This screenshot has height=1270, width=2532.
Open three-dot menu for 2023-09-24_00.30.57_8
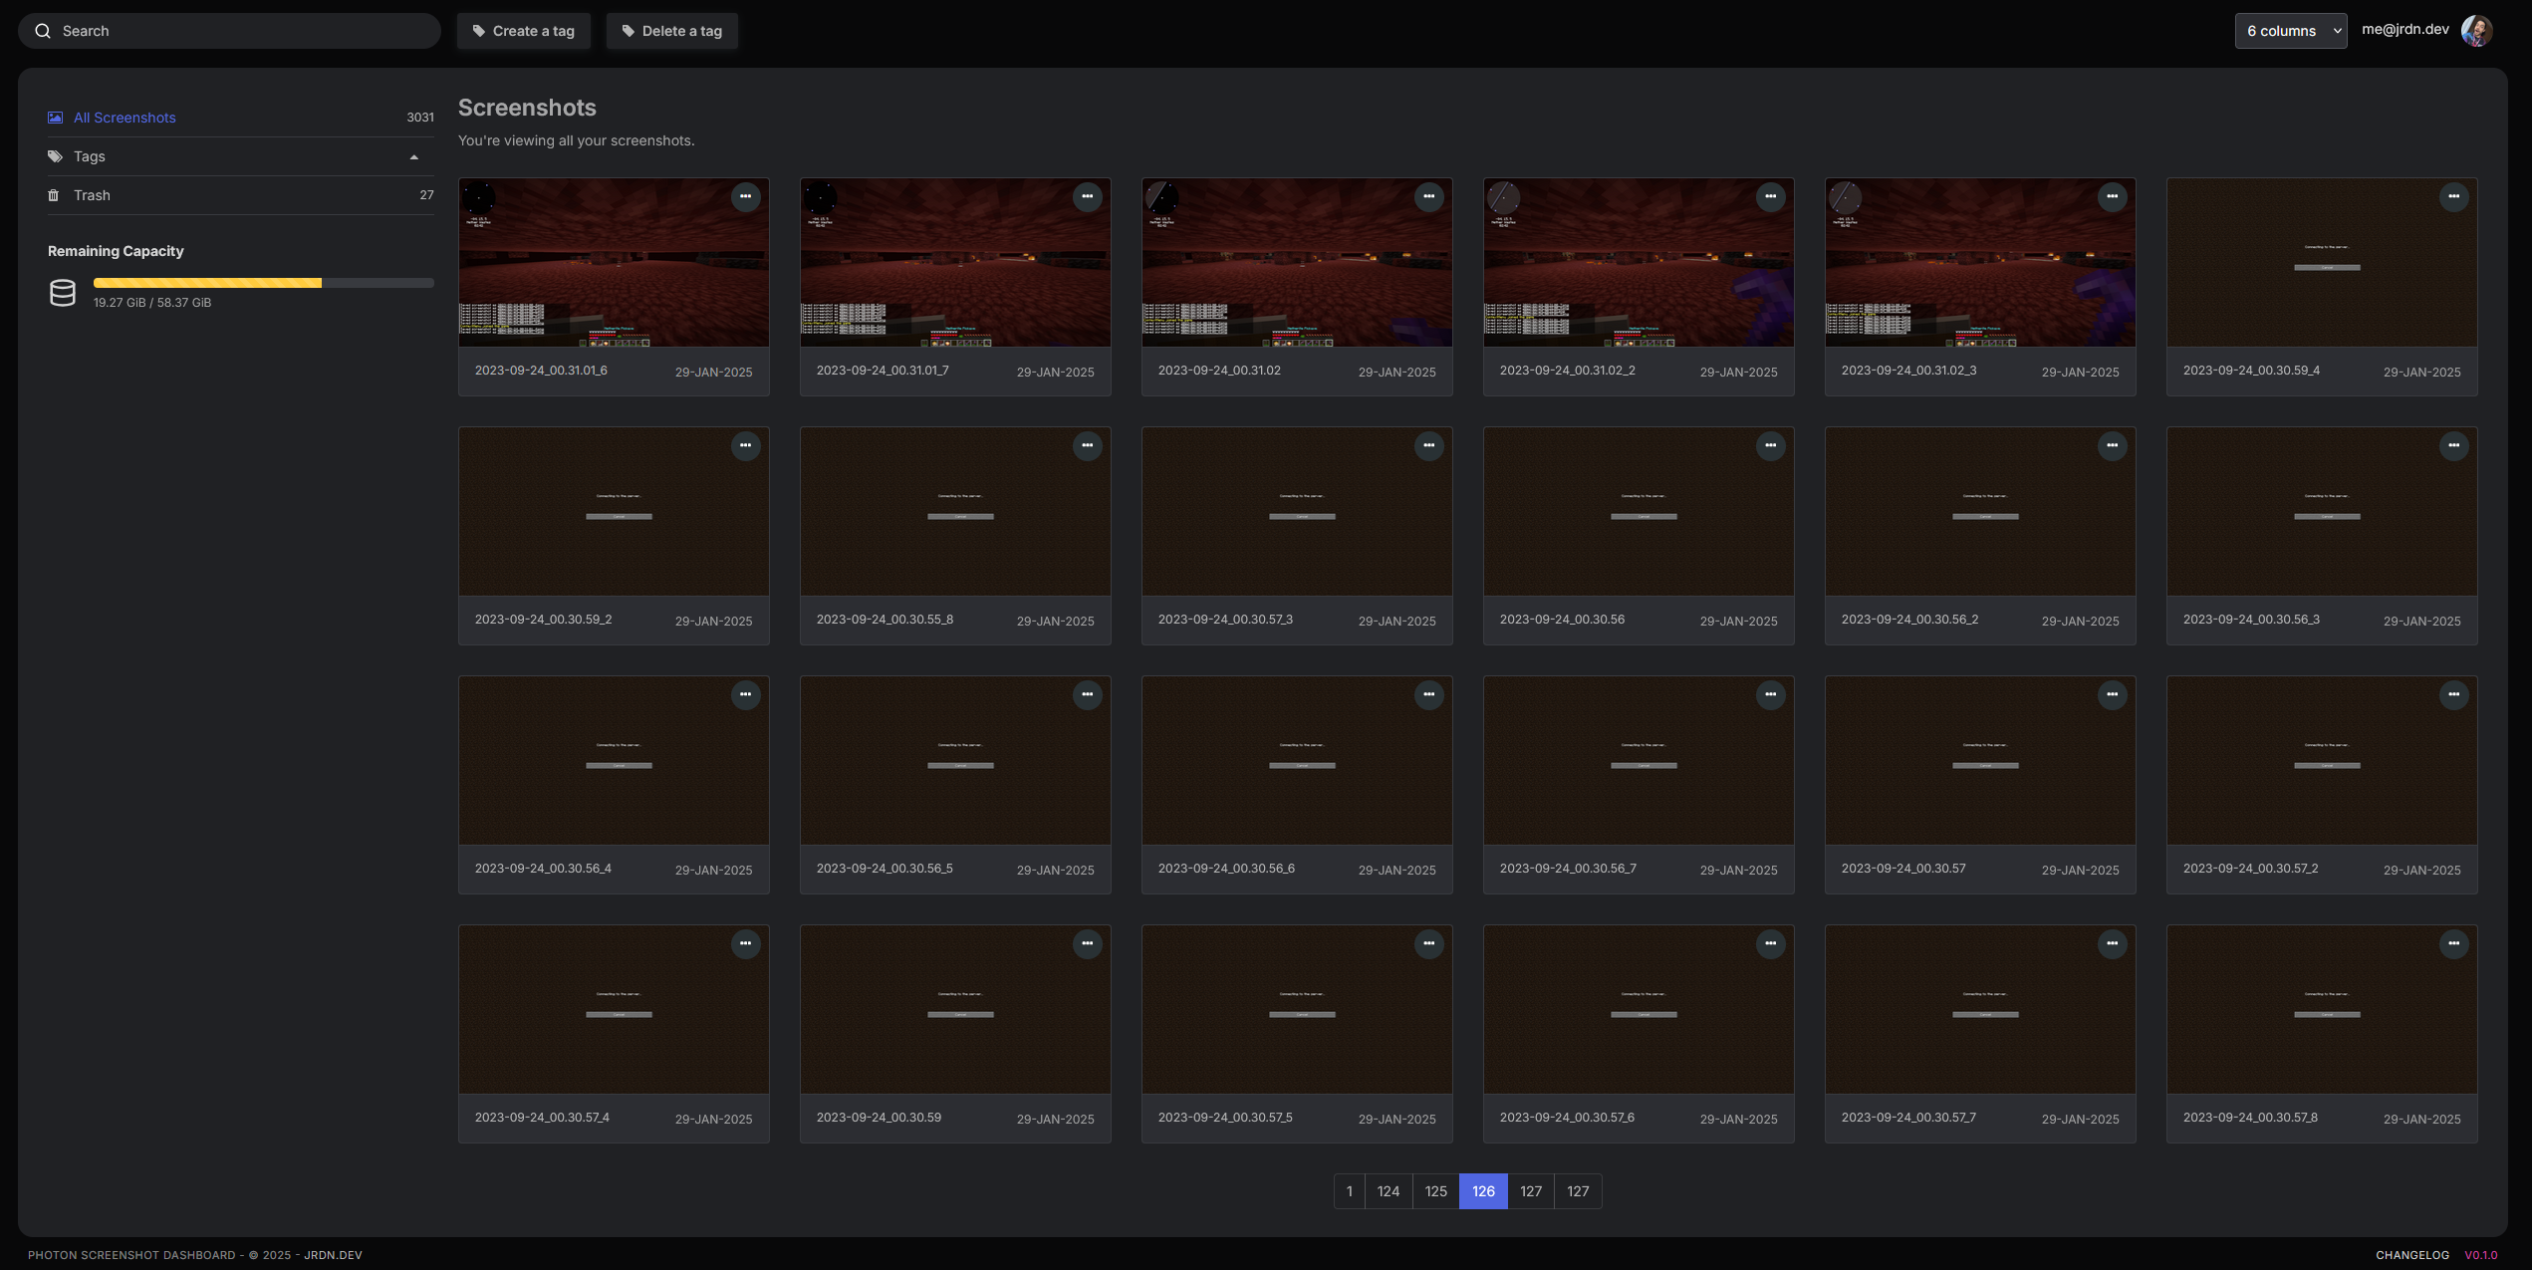pos(2453,944)
